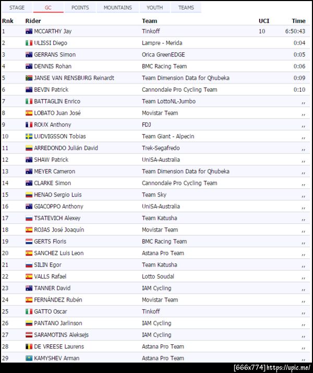This screenshot has height=373, width=313.
Task: Open rider ULISSI Diego
Action: coord(51,43)
